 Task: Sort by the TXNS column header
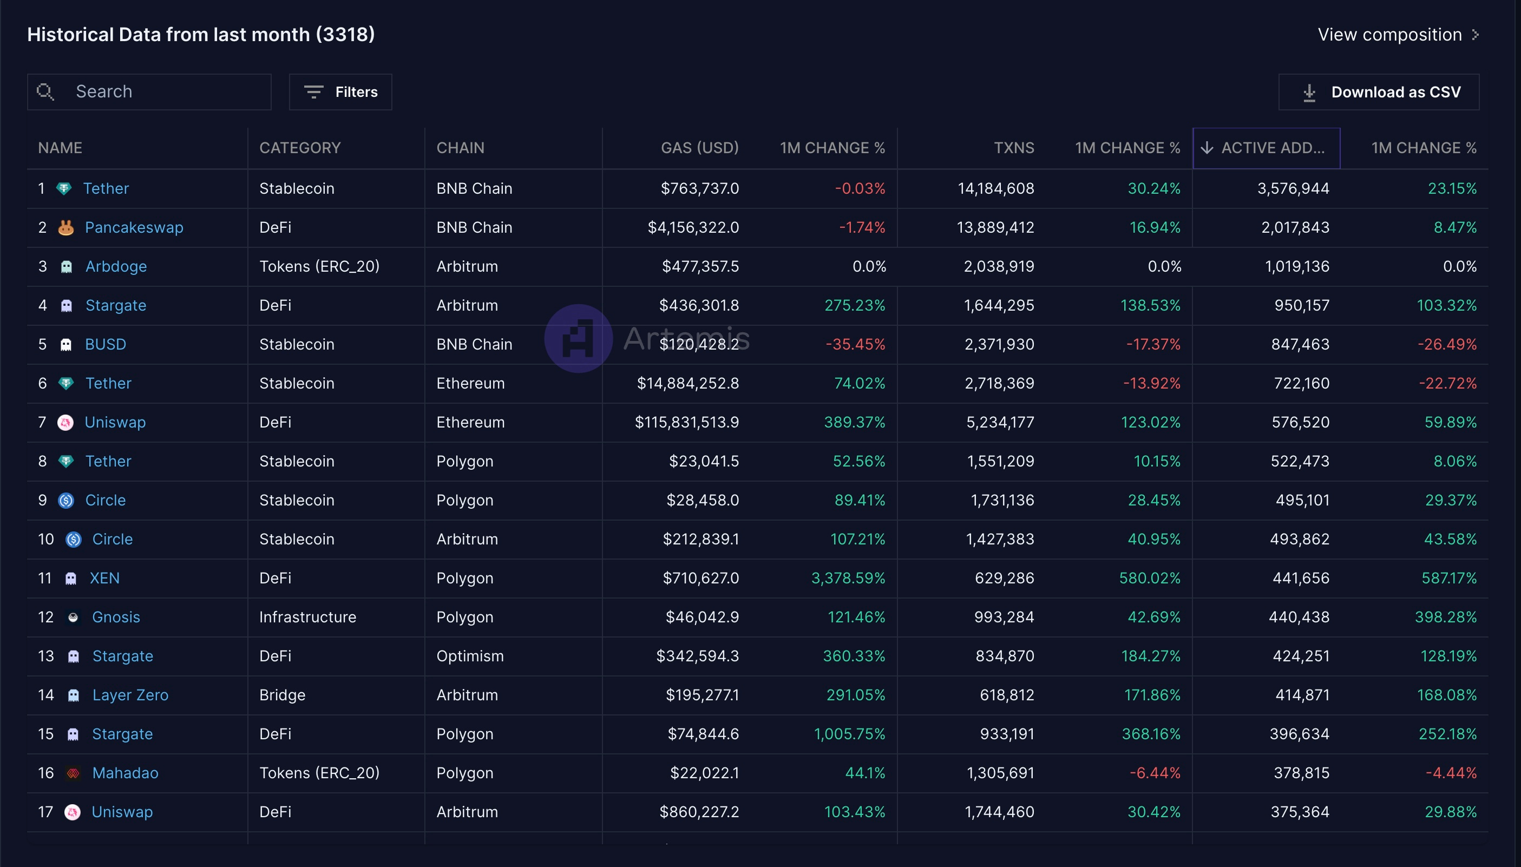pyautogui.click(x=1014, y=148)
